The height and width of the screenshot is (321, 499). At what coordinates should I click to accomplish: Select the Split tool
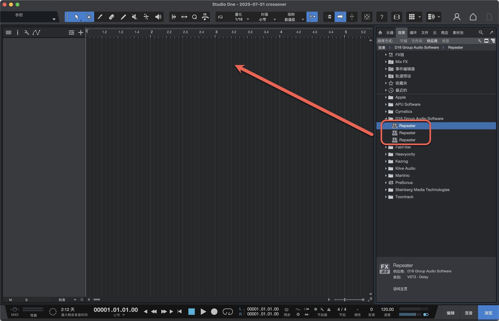coord(100,17)
